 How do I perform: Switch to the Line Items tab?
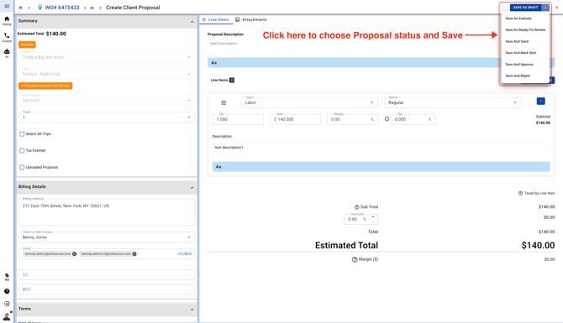click(x=215, y=19)
